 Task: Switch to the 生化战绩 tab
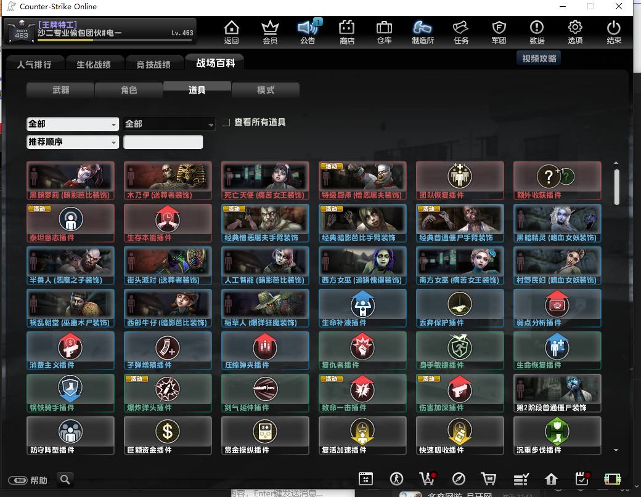coord(94,64)
